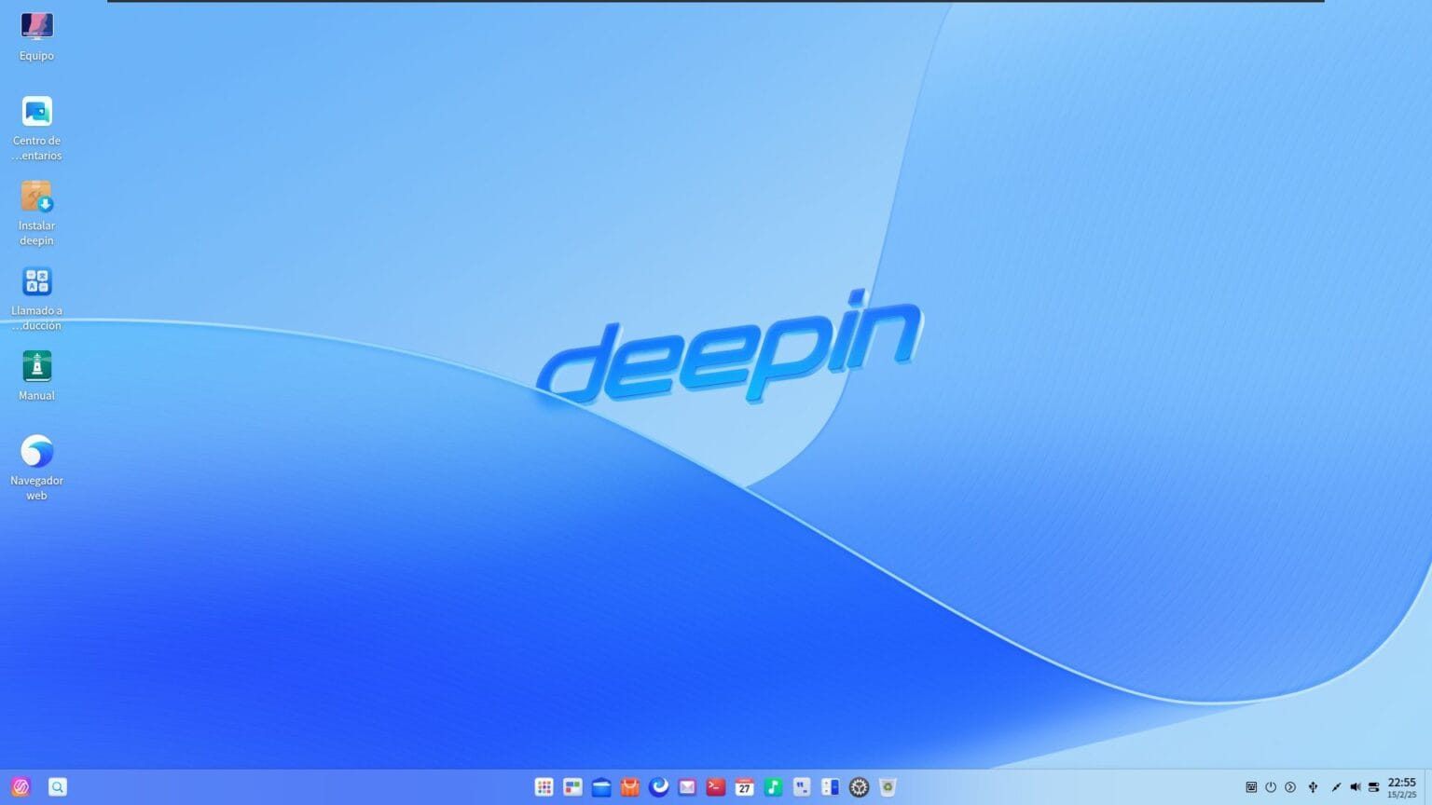Screen dimensions: 1432x805
Task: Open Grand Search from the dock
Action: (57, 786)
